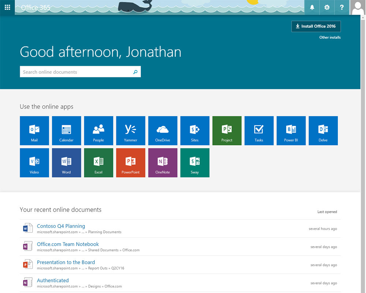Click the Install Office 2016 button
The width and height of the screenshot is (366, 293).
(x=315, y=26)
